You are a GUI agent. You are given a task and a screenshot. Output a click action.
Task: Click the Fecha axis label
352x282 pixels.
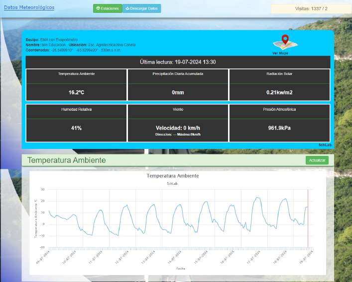[181, 269]
